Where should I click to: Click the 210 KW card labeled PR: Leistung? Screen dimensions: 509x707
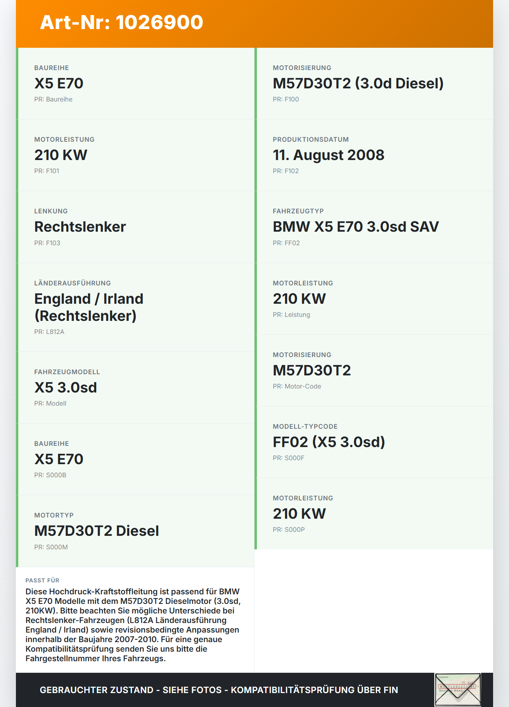point(374,299)
